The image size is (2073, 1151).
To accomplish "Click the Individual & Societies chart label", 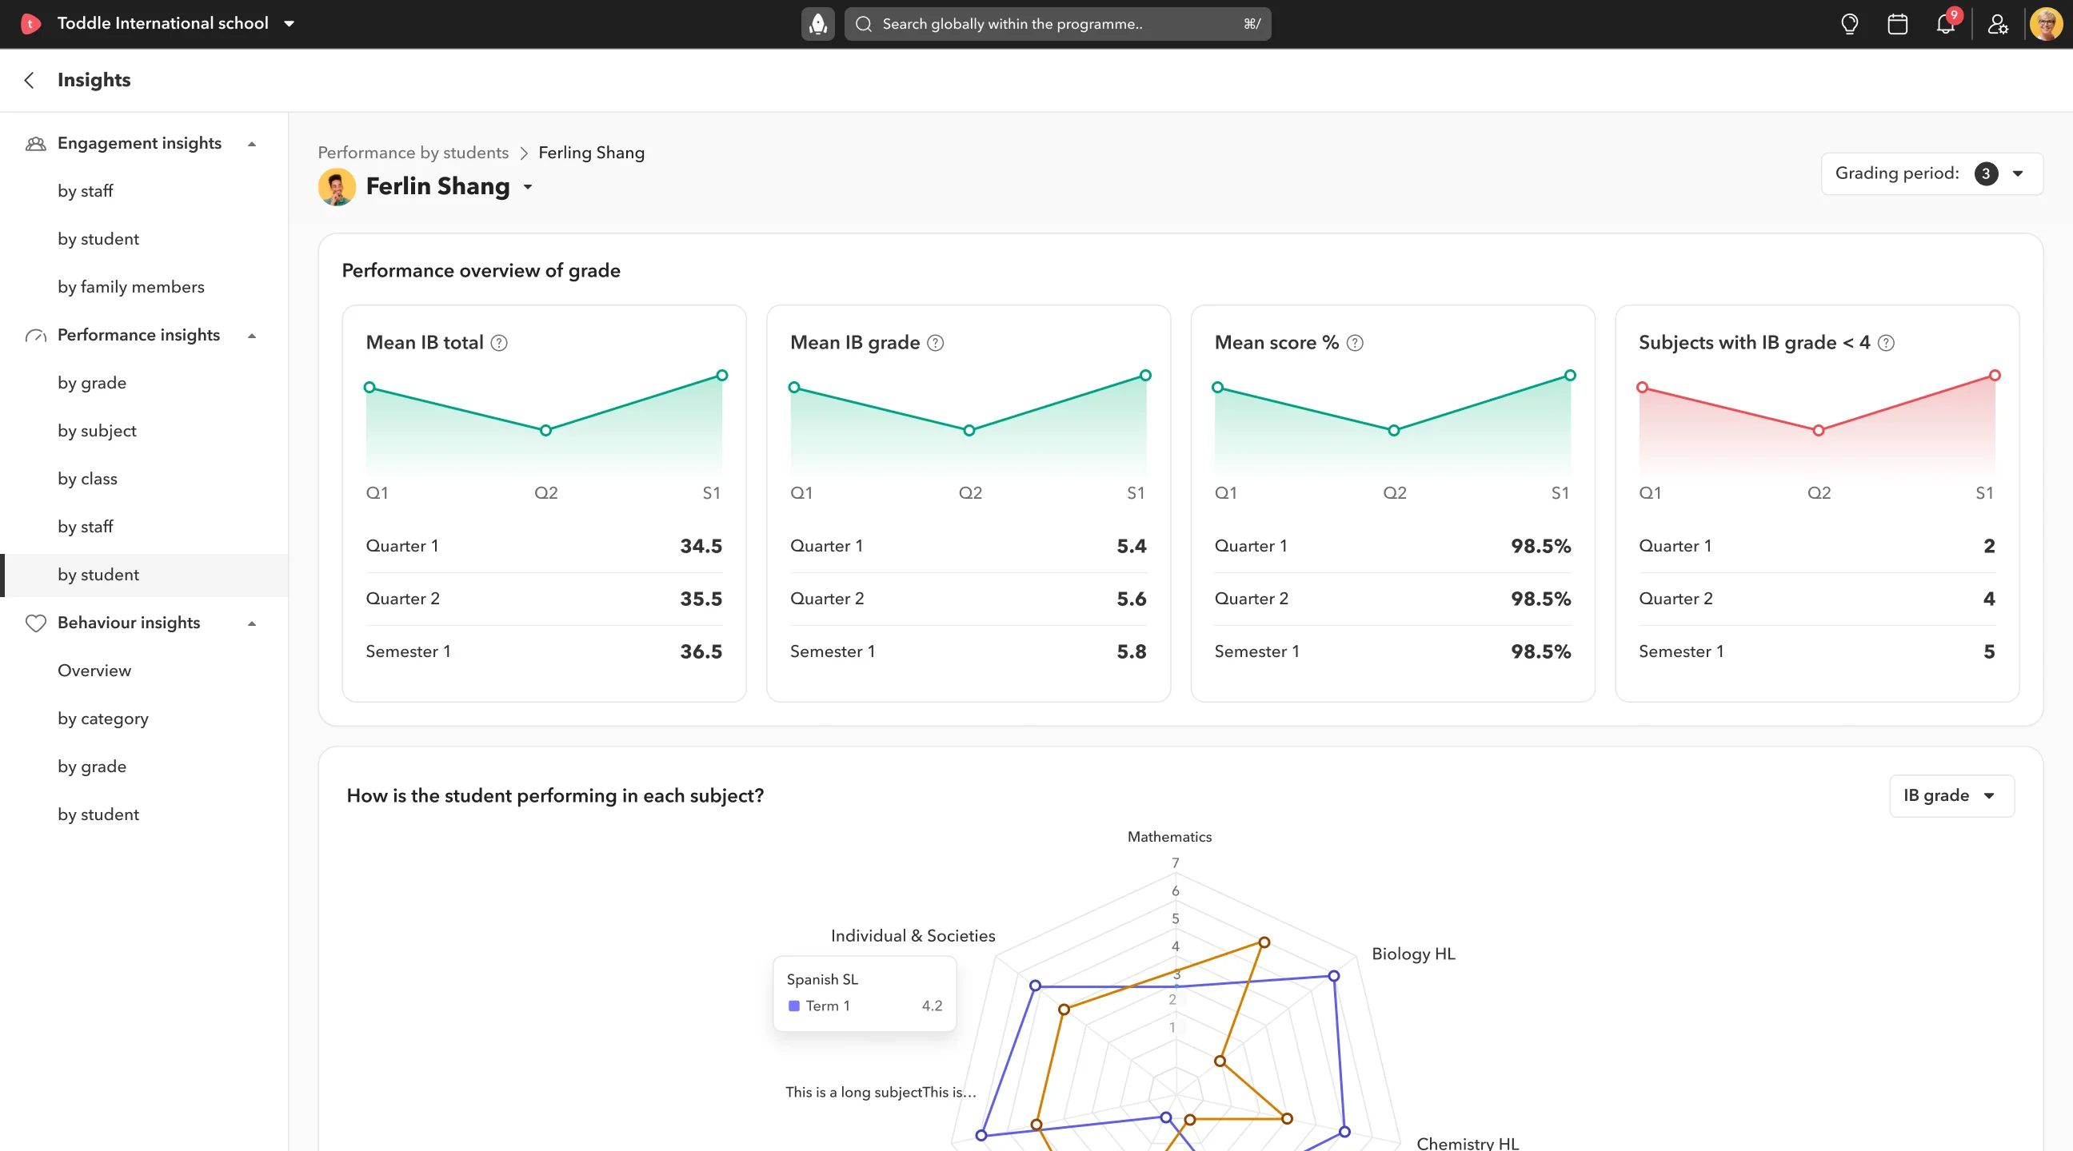I will 913,936.
